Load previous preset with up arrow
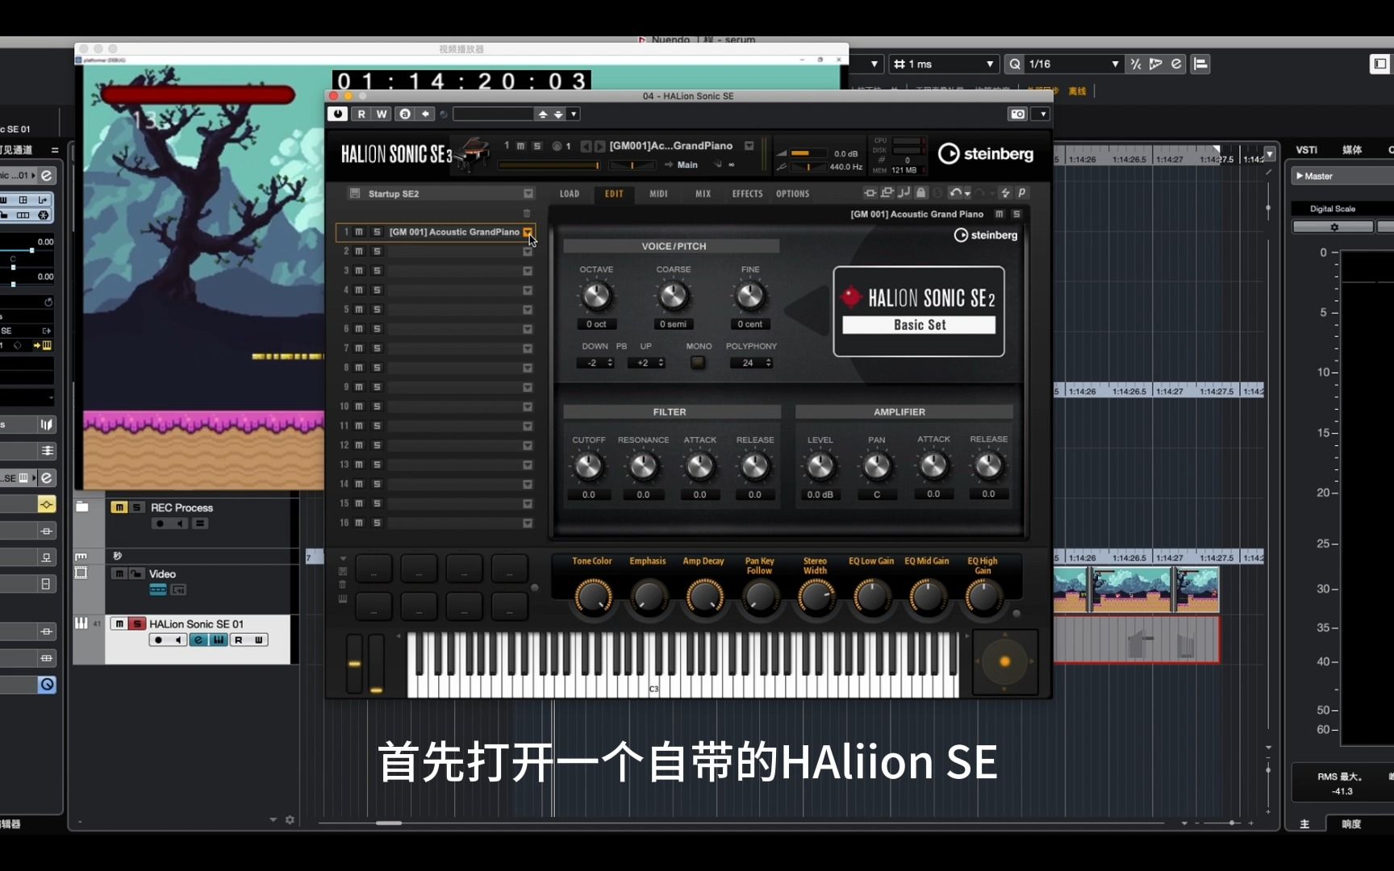Image resolution: width=1394 pixels, height=871 pixels. (543, 115)
